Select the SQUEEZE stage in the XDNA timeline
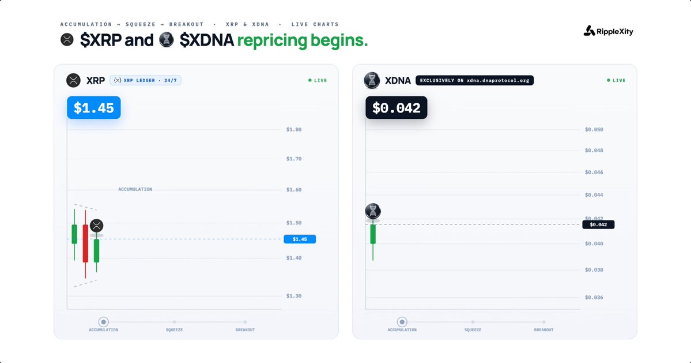The width and height of the screenshot is (691, 363). click(x=473, y=326)
